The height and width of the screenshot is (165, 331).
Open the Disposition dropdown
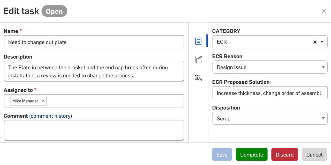(x=323, y=118)
